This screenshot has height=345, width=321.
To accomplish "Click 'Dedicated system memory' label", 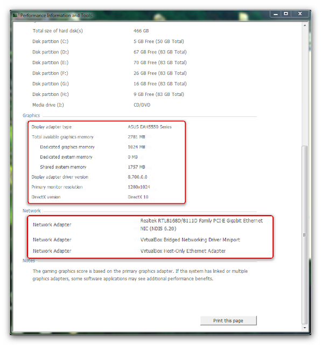I will 66,157.
